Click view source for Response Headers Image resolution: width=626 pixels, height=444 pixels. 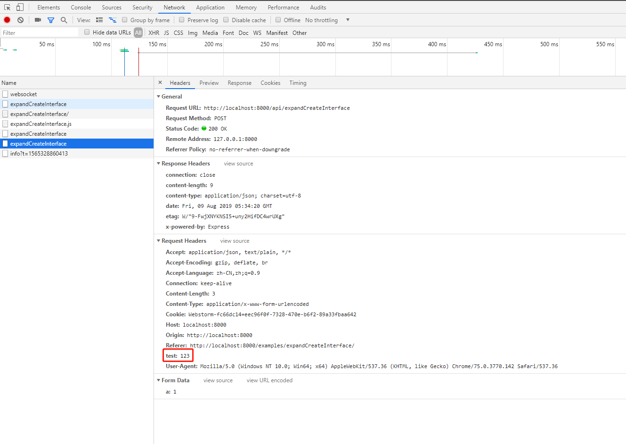[238, 164]
